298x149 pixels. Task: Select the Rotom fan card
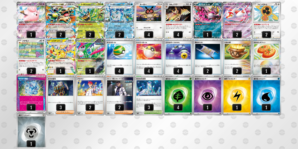pos(266,20)
